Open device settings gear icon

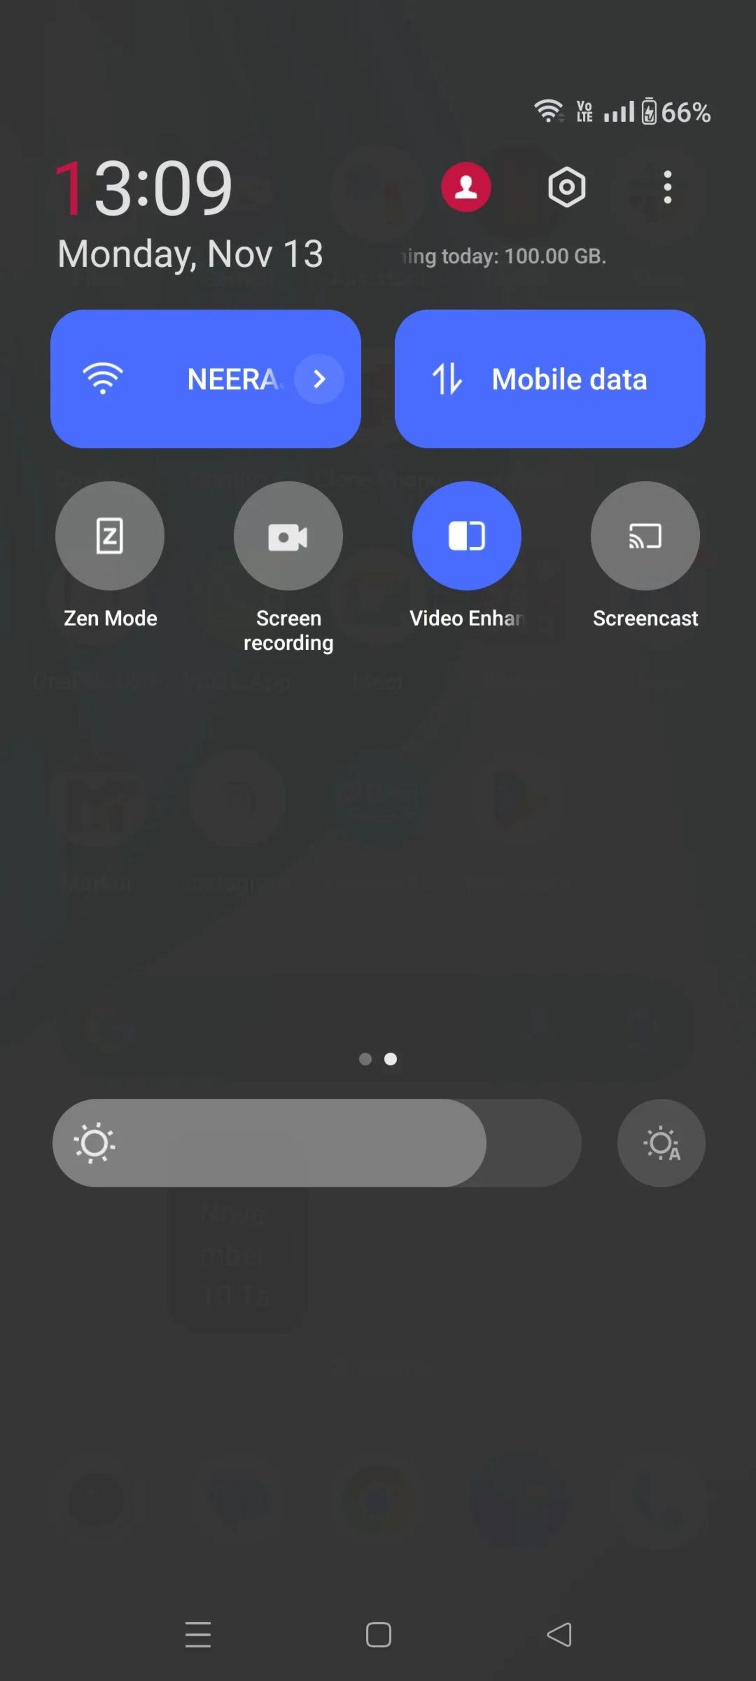567,188
